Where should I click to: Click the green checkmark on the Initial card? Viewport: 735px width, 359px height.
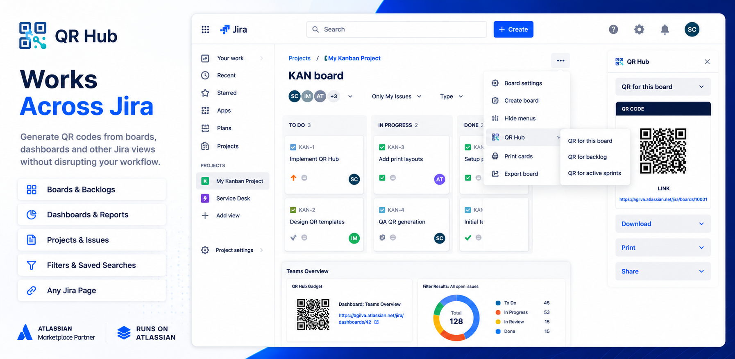tap(468, 237)
